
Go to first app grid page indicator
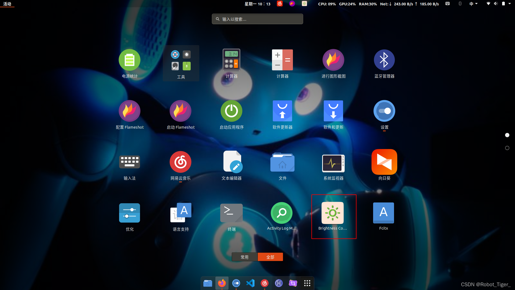coord(507,135)
